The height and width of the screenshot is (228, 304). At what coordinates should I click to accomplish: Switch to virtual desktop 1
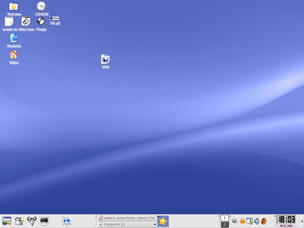click(x=225, y=218)
